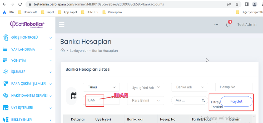Focus the İBAN input field
The height and width of the screenshot is (123, 263).
(x=101, y=100)
